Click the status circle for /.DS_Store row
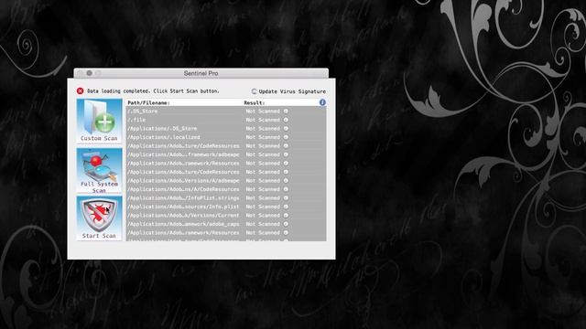The height and width of the screenshot is (329, 586). (286, 111)
